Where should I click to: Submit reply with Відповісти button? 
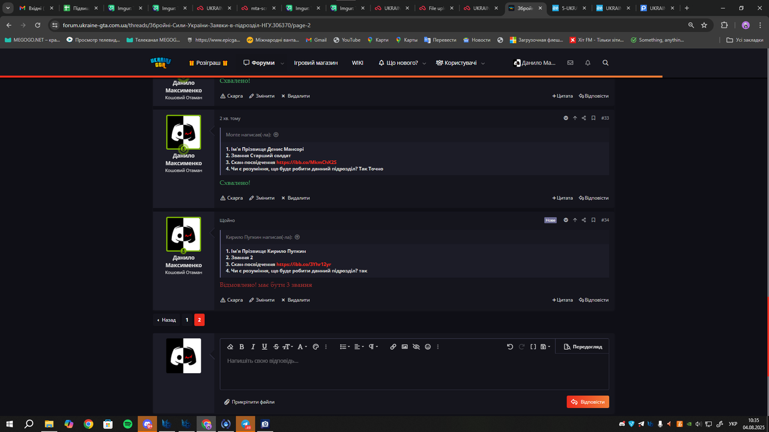(588, 402)
